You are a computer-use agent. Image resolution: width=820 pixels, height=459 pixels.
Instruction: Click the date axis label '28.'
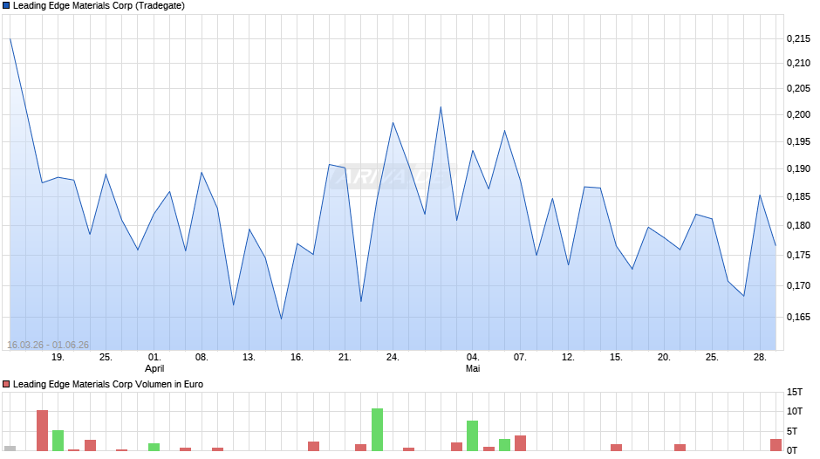pos(760,358)
